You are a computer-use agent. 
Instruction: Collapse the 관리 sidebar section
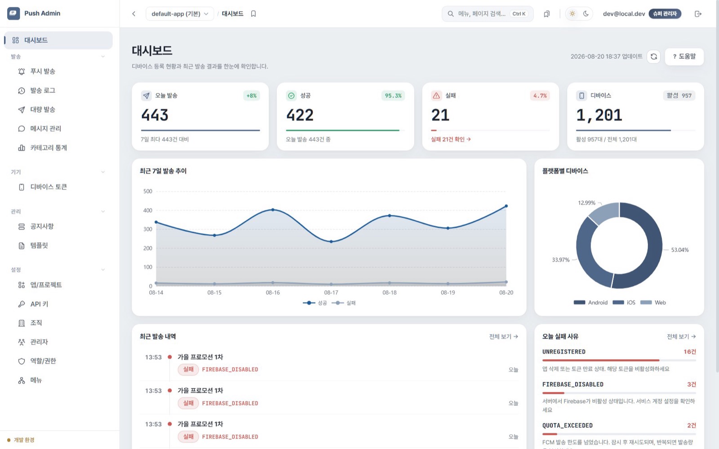(x=103, y=211)
